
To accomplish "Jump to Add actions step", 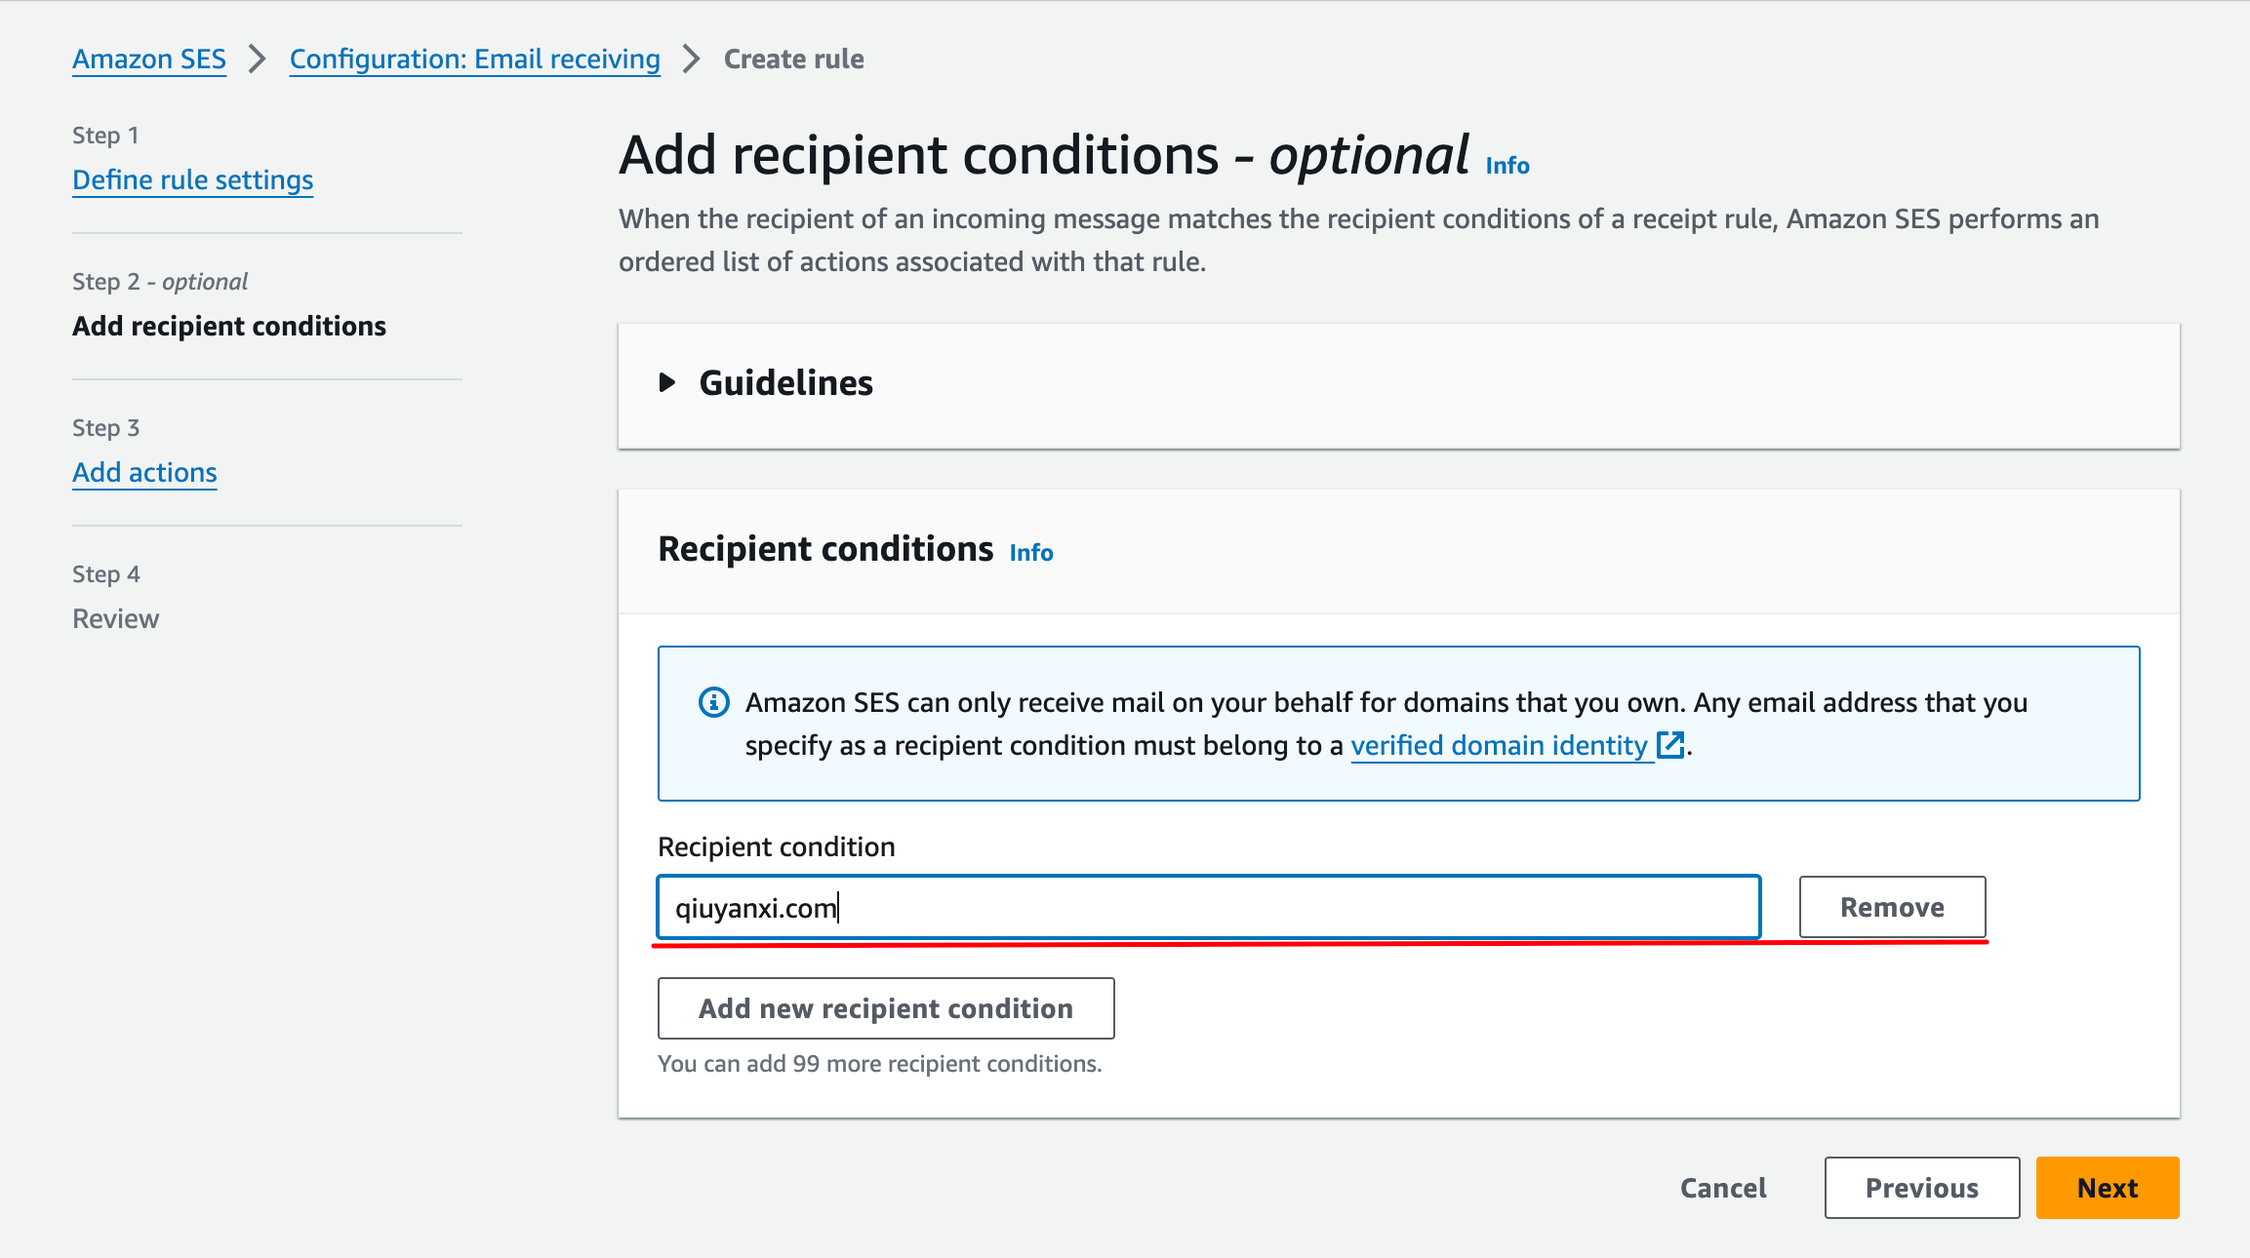I will 144,472.
